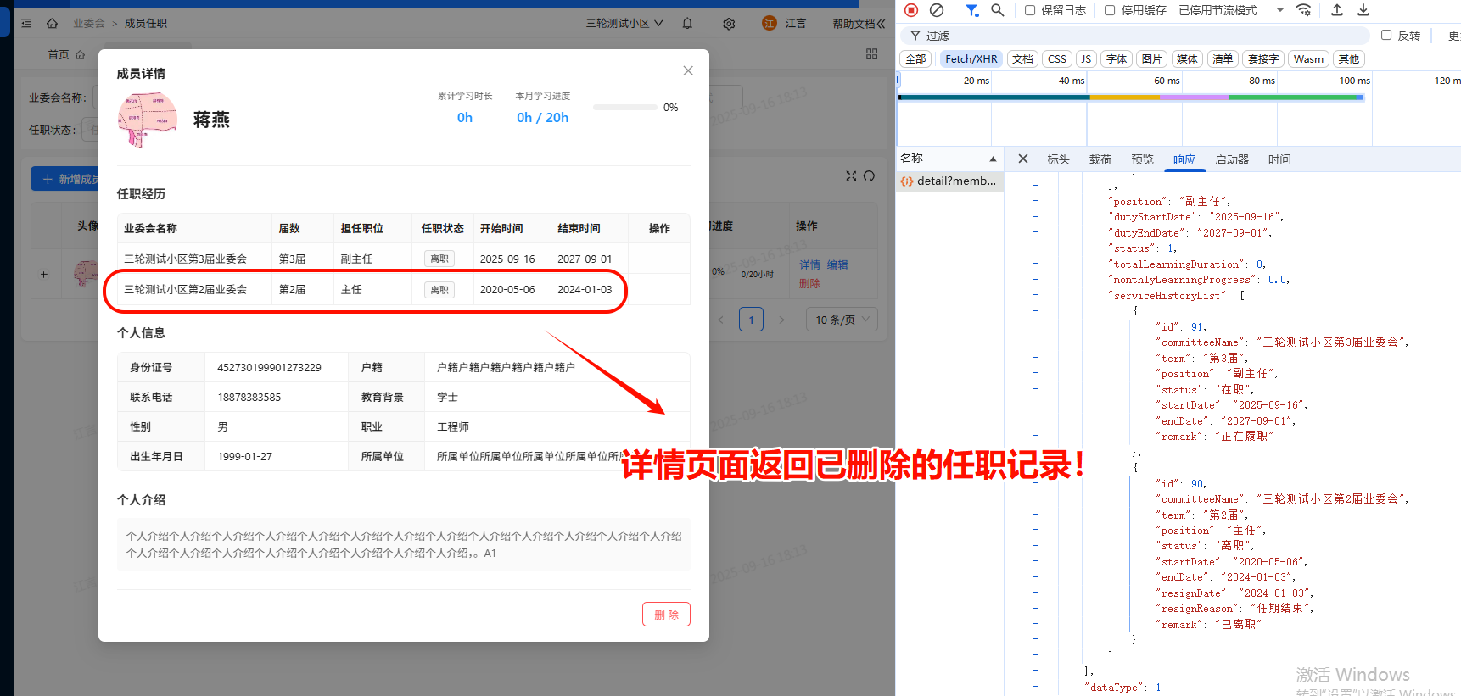
Task: Filter requests by Fetch/XHR
Action: tap(971, 58)
